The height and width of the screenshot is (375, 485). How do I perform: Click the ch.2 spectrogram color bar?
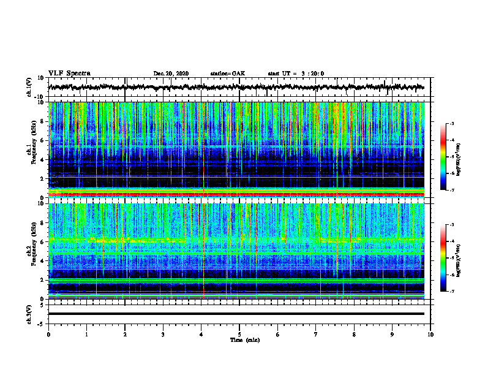(443, 258)
